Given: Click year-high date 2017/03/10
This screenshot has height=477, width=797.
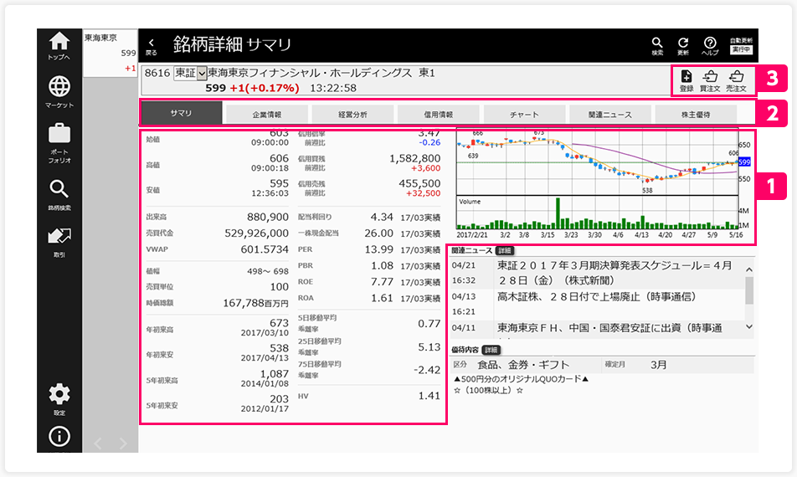Looking at the screenshot, I should tap(265, 333).
